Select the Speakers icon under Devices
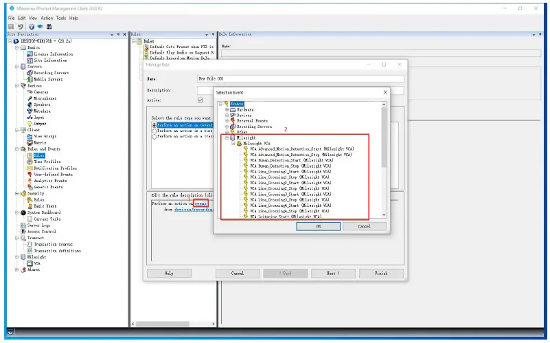The width and height of the screenshot is (550, 343). 30,104
